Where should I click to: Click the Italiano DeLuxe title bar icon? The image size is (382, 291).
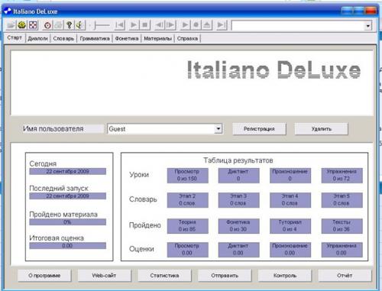point(8,11)
